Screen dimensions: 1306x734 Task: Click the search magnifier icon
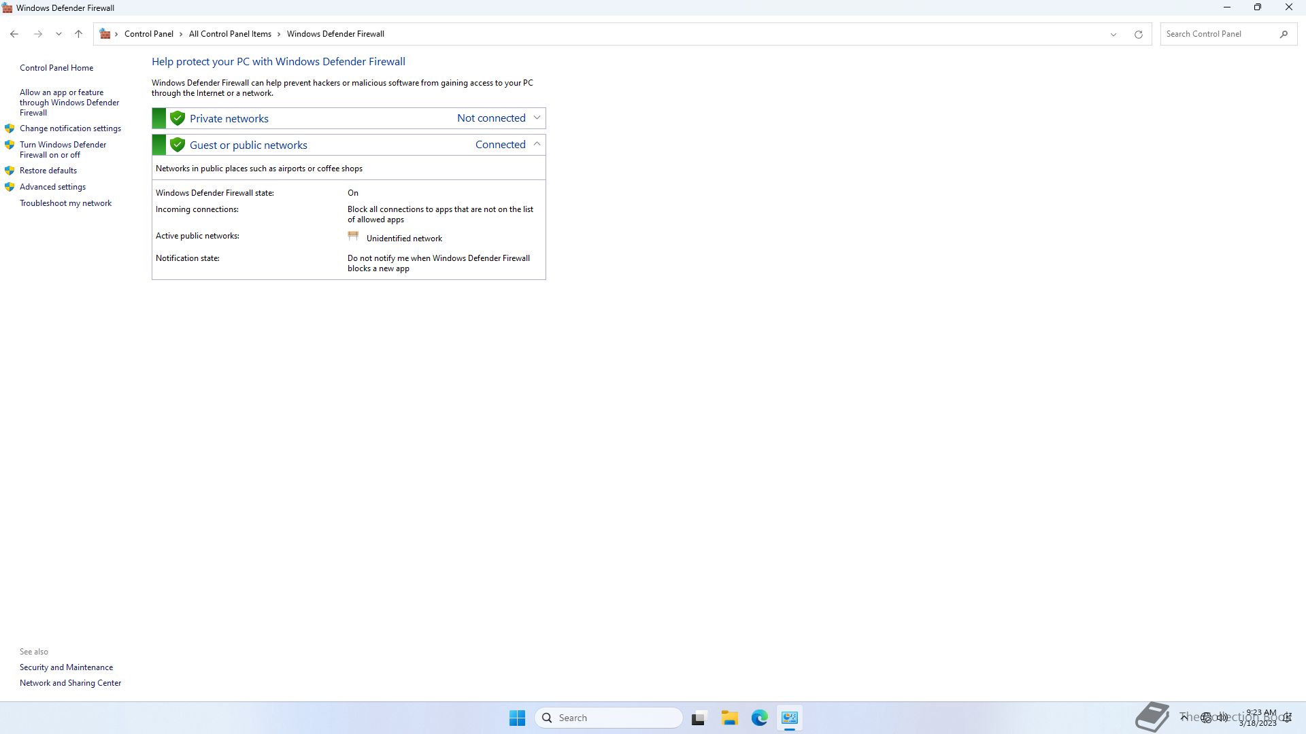click(1284, 34)
